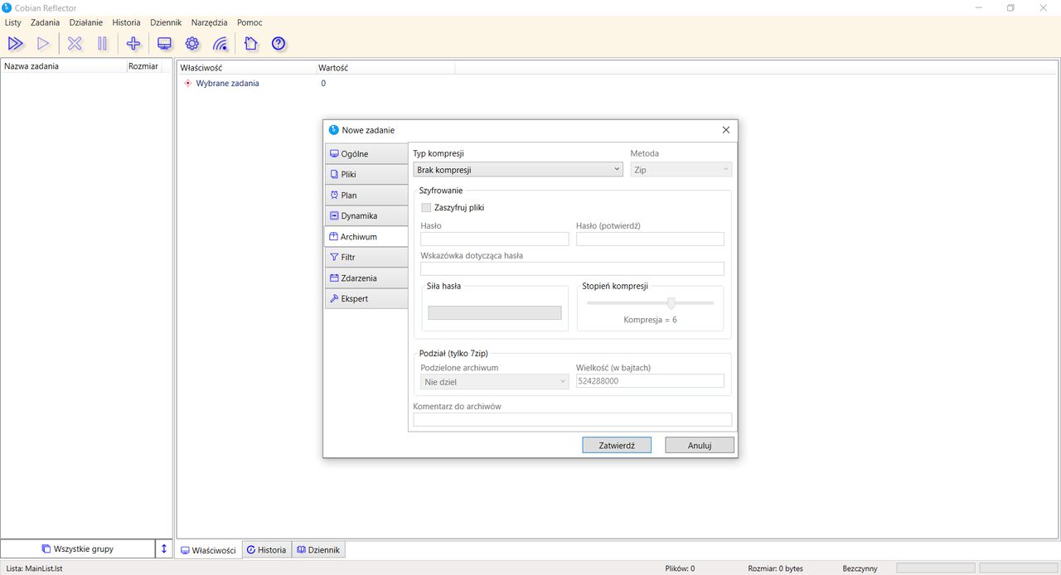Open the Zadania menu

point(45,22)
